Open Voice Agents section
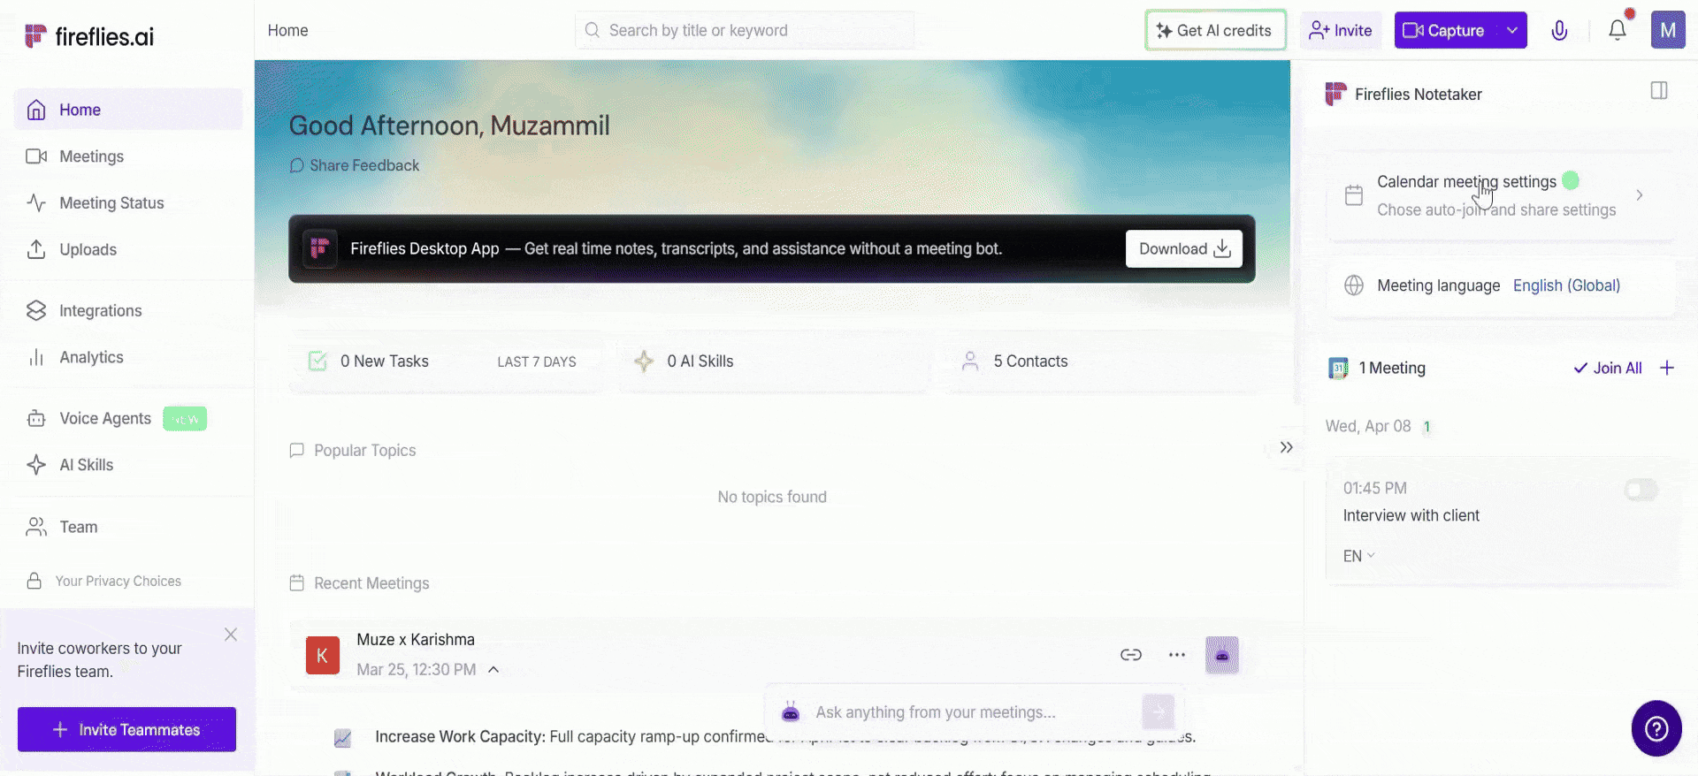This screenshot has height=776, width=1698. (x=128, y=419)
